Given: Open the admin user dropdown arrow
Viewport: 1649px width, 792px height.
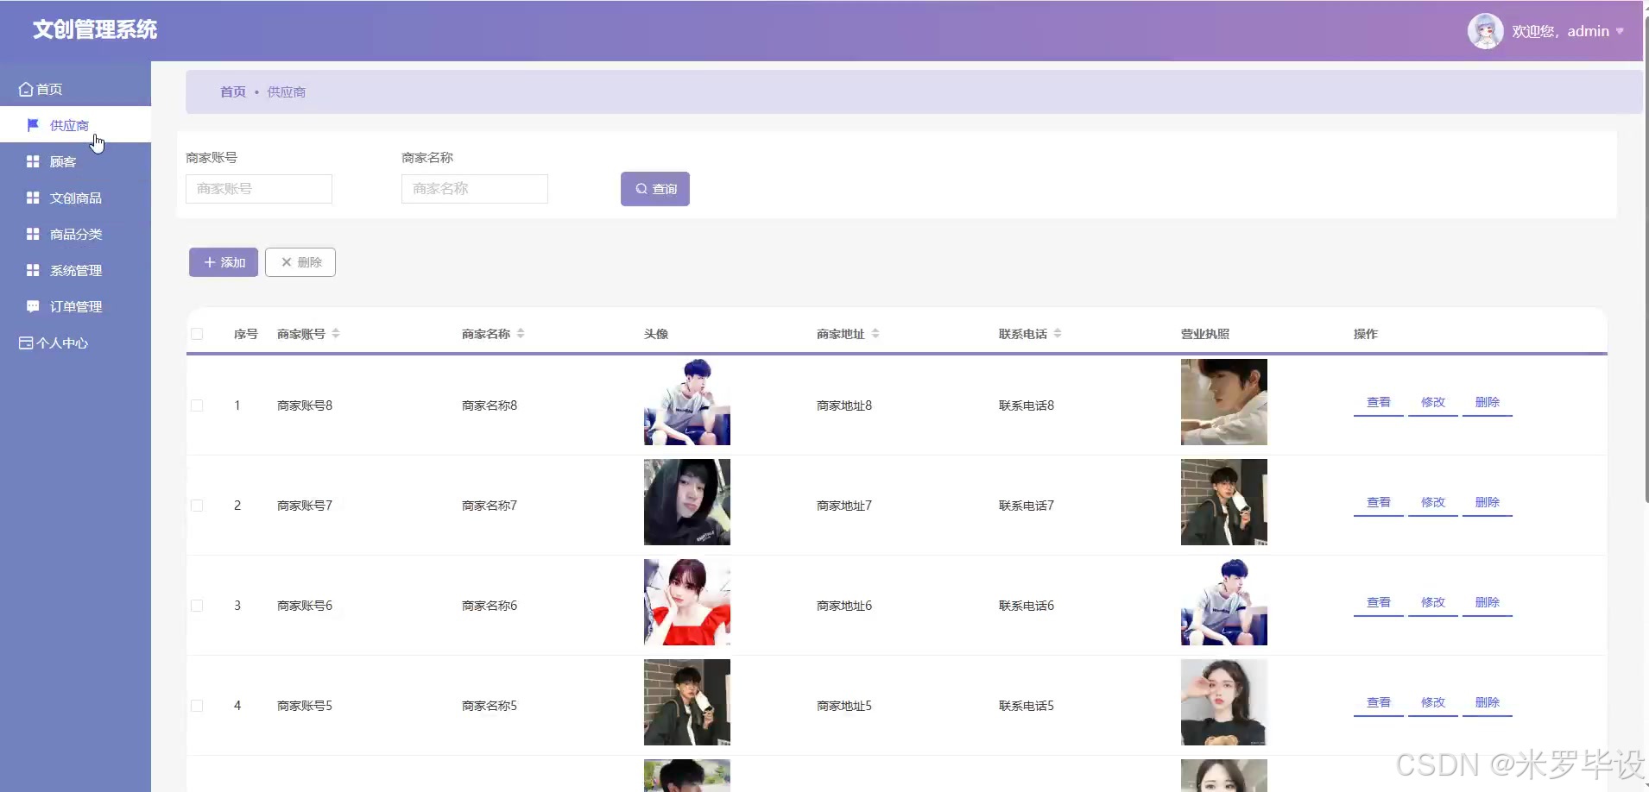Looking at the screenshot, I should tap(1620, 31).
